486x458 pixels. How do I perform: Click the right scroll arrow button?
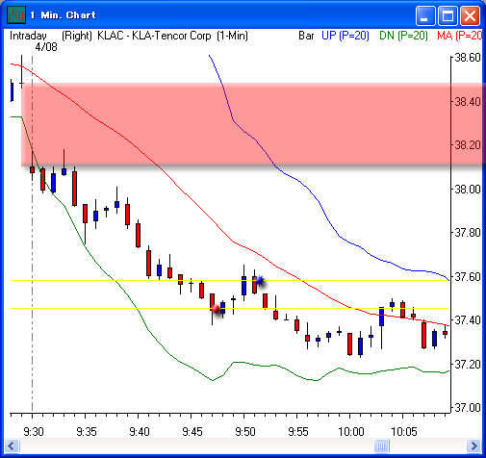coord(473,445)
